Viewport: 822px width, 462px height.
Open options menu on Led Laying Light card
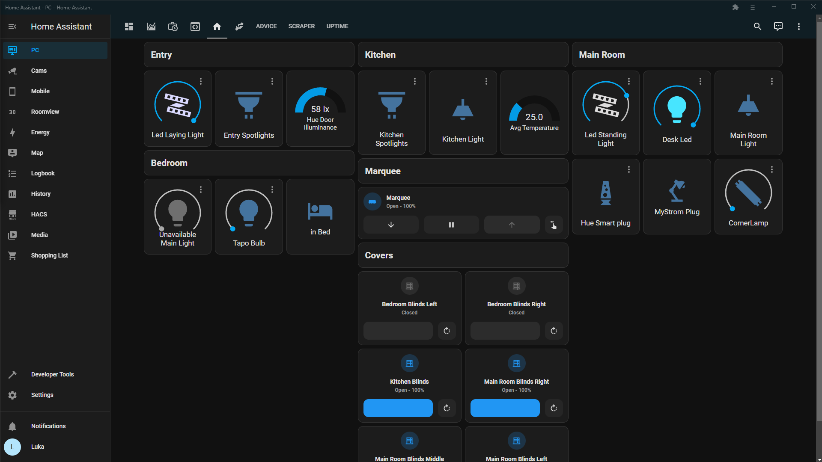(201, 80)
